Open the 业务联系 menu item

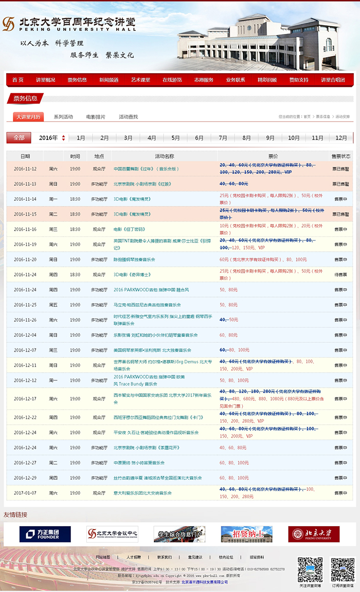[x=236, y=80]
